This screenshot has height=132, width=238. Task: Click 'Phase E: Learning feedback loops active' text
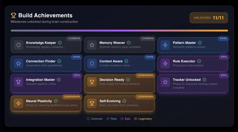pyautogui.click(x=52, y=105)
